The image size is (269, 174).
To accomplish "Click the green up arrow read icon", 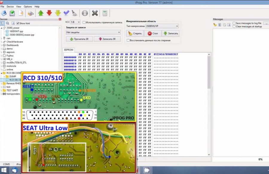I will [41, 13].
